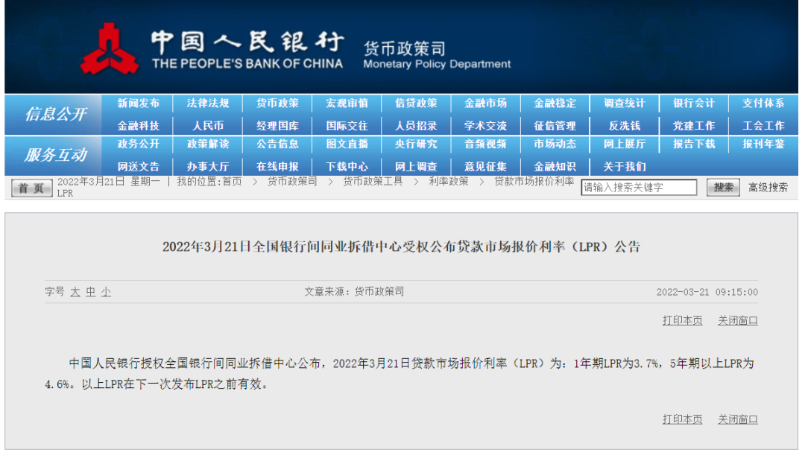The image size is (805, 461).
Task: Open 公告信息 under 服务互动
Action: coord(277,144)
